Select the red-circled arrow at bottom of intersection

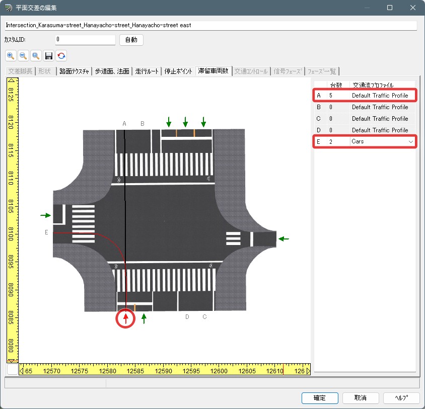[126, 318]
